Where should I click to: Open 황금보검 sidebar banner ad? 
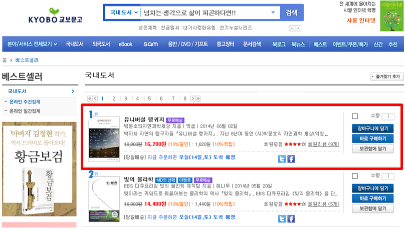click(x=39, y=169)
